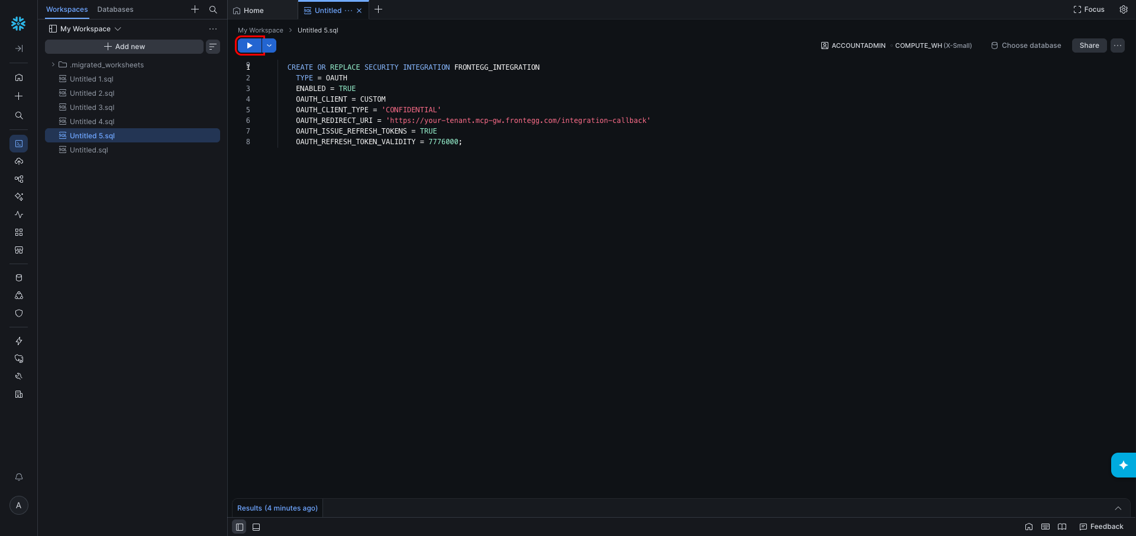Expand the collapsed navigation sidebar
The image size is (1136, 536).
click(19, 48)
